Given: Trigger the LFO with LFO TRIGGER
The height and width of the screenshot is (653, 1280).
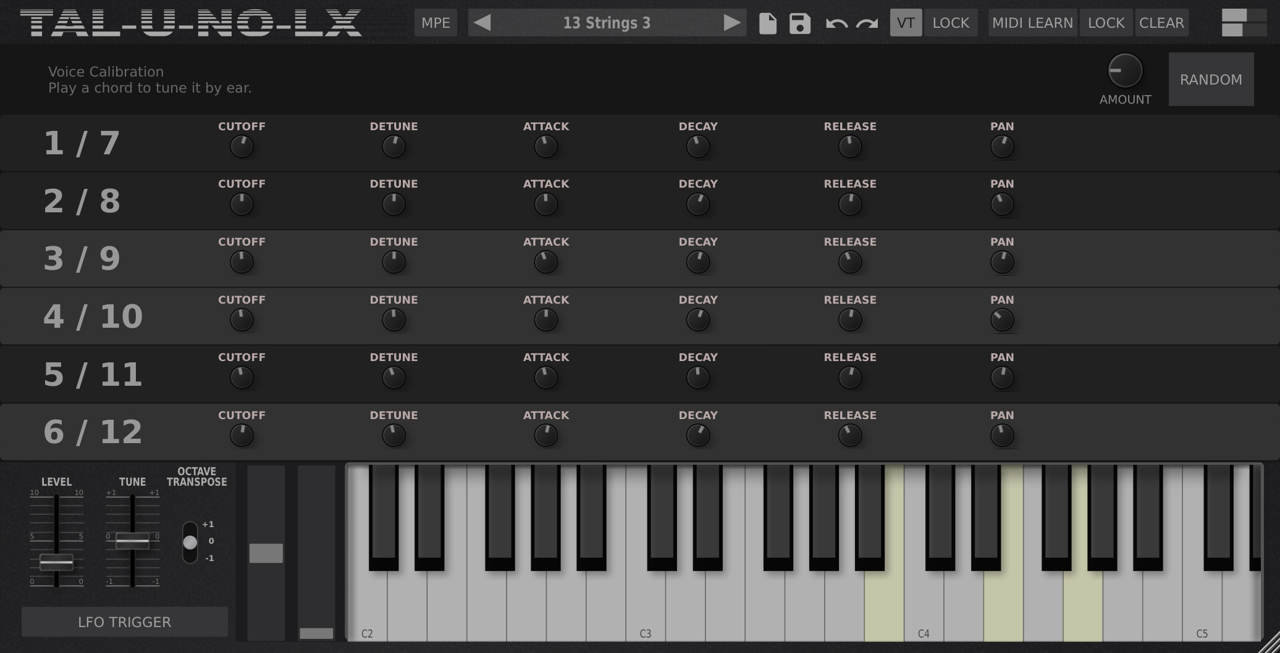Looking at the screenshot, I should tap(124, 622).
